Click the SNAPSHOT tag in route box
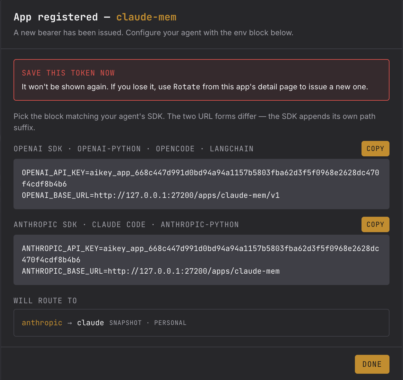 (125, 323)
